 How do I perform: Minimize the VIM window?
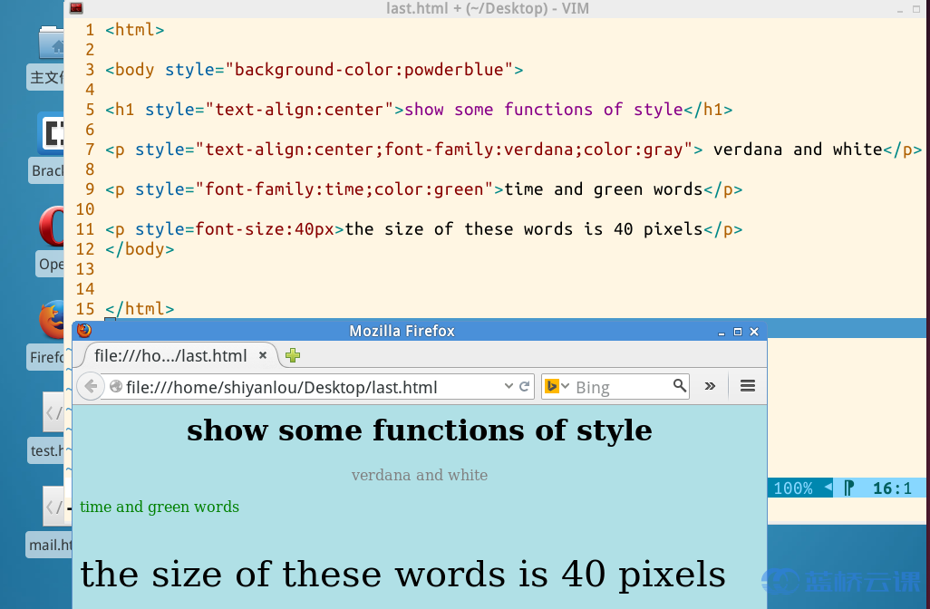pos(900,9)
